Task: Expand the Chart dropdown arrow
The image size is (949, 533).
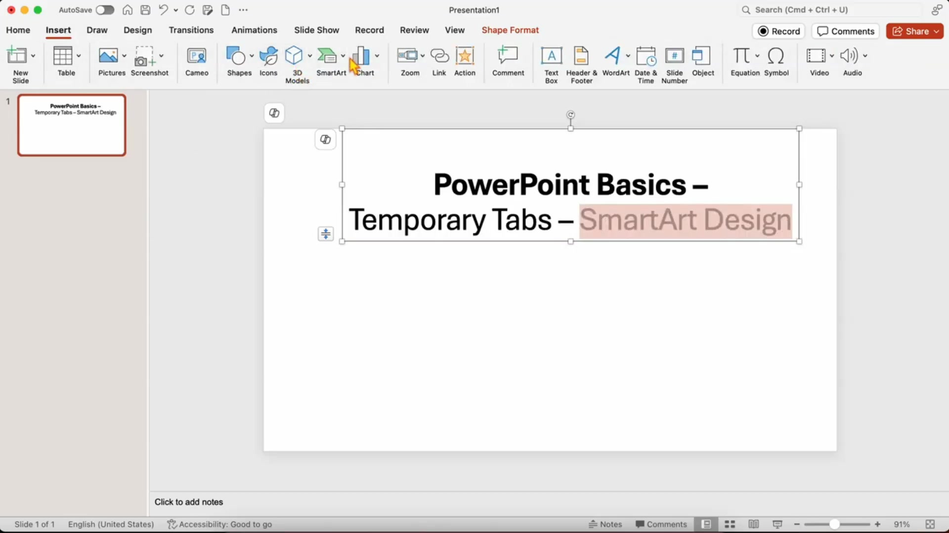Action: pyautogui.click(x=377, y=56)
